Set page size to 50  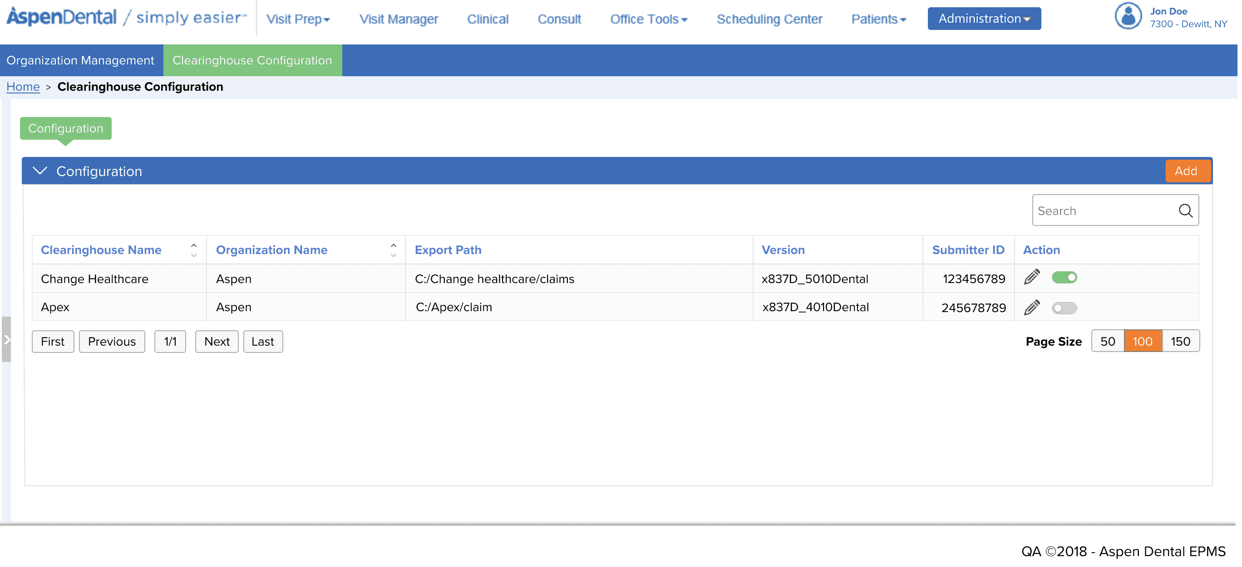tap(1108, 342)
